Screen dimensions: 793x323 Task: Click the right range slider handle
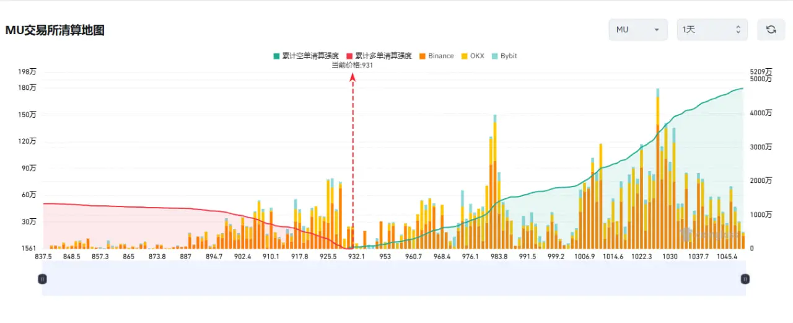(745, 279)
